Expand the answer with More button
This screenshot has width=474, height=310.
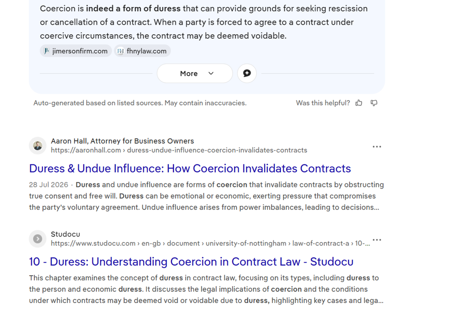[195, 74]
